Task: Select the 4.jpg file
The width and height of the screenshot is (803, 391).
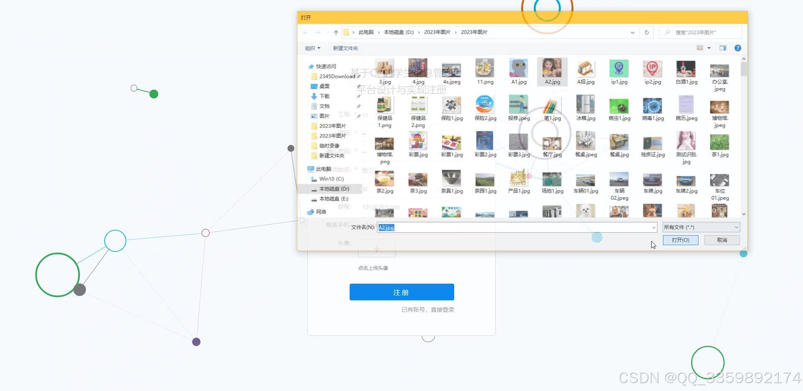Action: [x=418, y=71]
